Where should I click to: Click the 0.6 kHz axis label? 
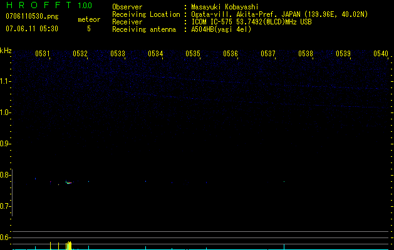click(4, 237)
